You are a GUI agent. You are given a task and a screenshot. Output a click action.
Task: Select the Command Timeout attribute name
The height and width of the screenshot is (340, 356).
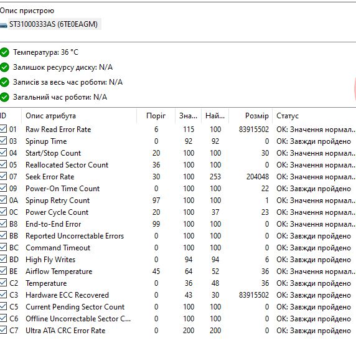click(x=58, y=248)
